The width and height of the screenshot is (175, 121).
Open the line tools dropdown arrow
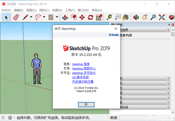click(x=31, y=17)
